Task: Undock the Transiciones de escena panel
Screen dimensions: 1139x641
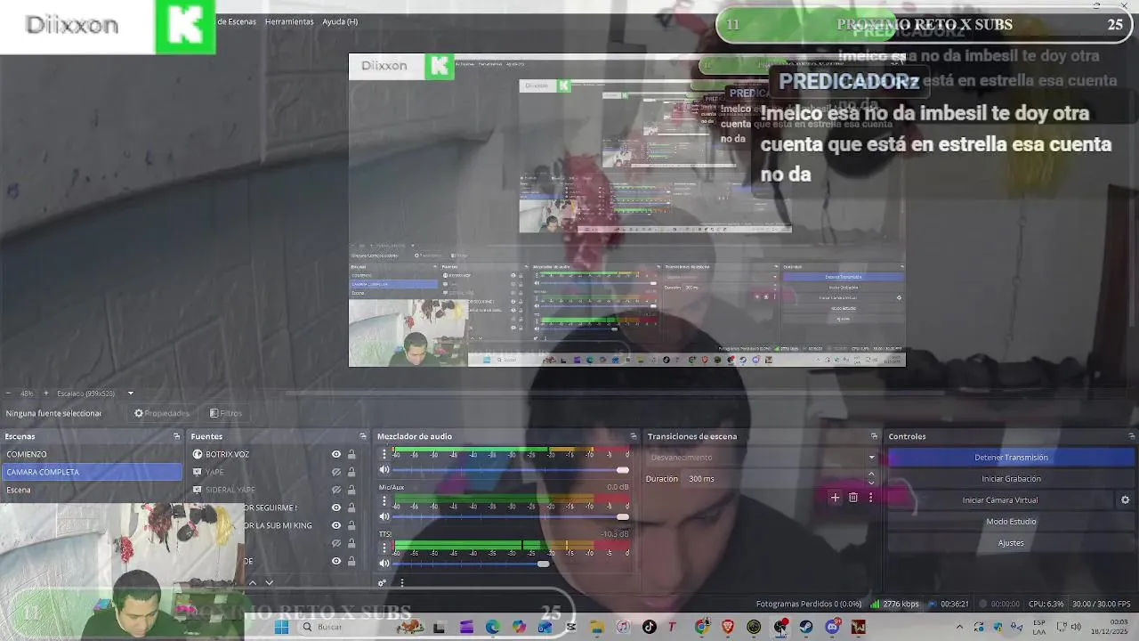Action: point(874,436)
